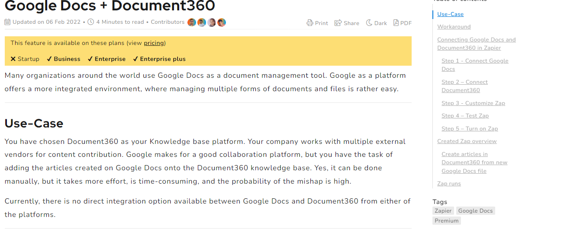Select the Zapier tag
564x242 pixels.
[443, 211]
